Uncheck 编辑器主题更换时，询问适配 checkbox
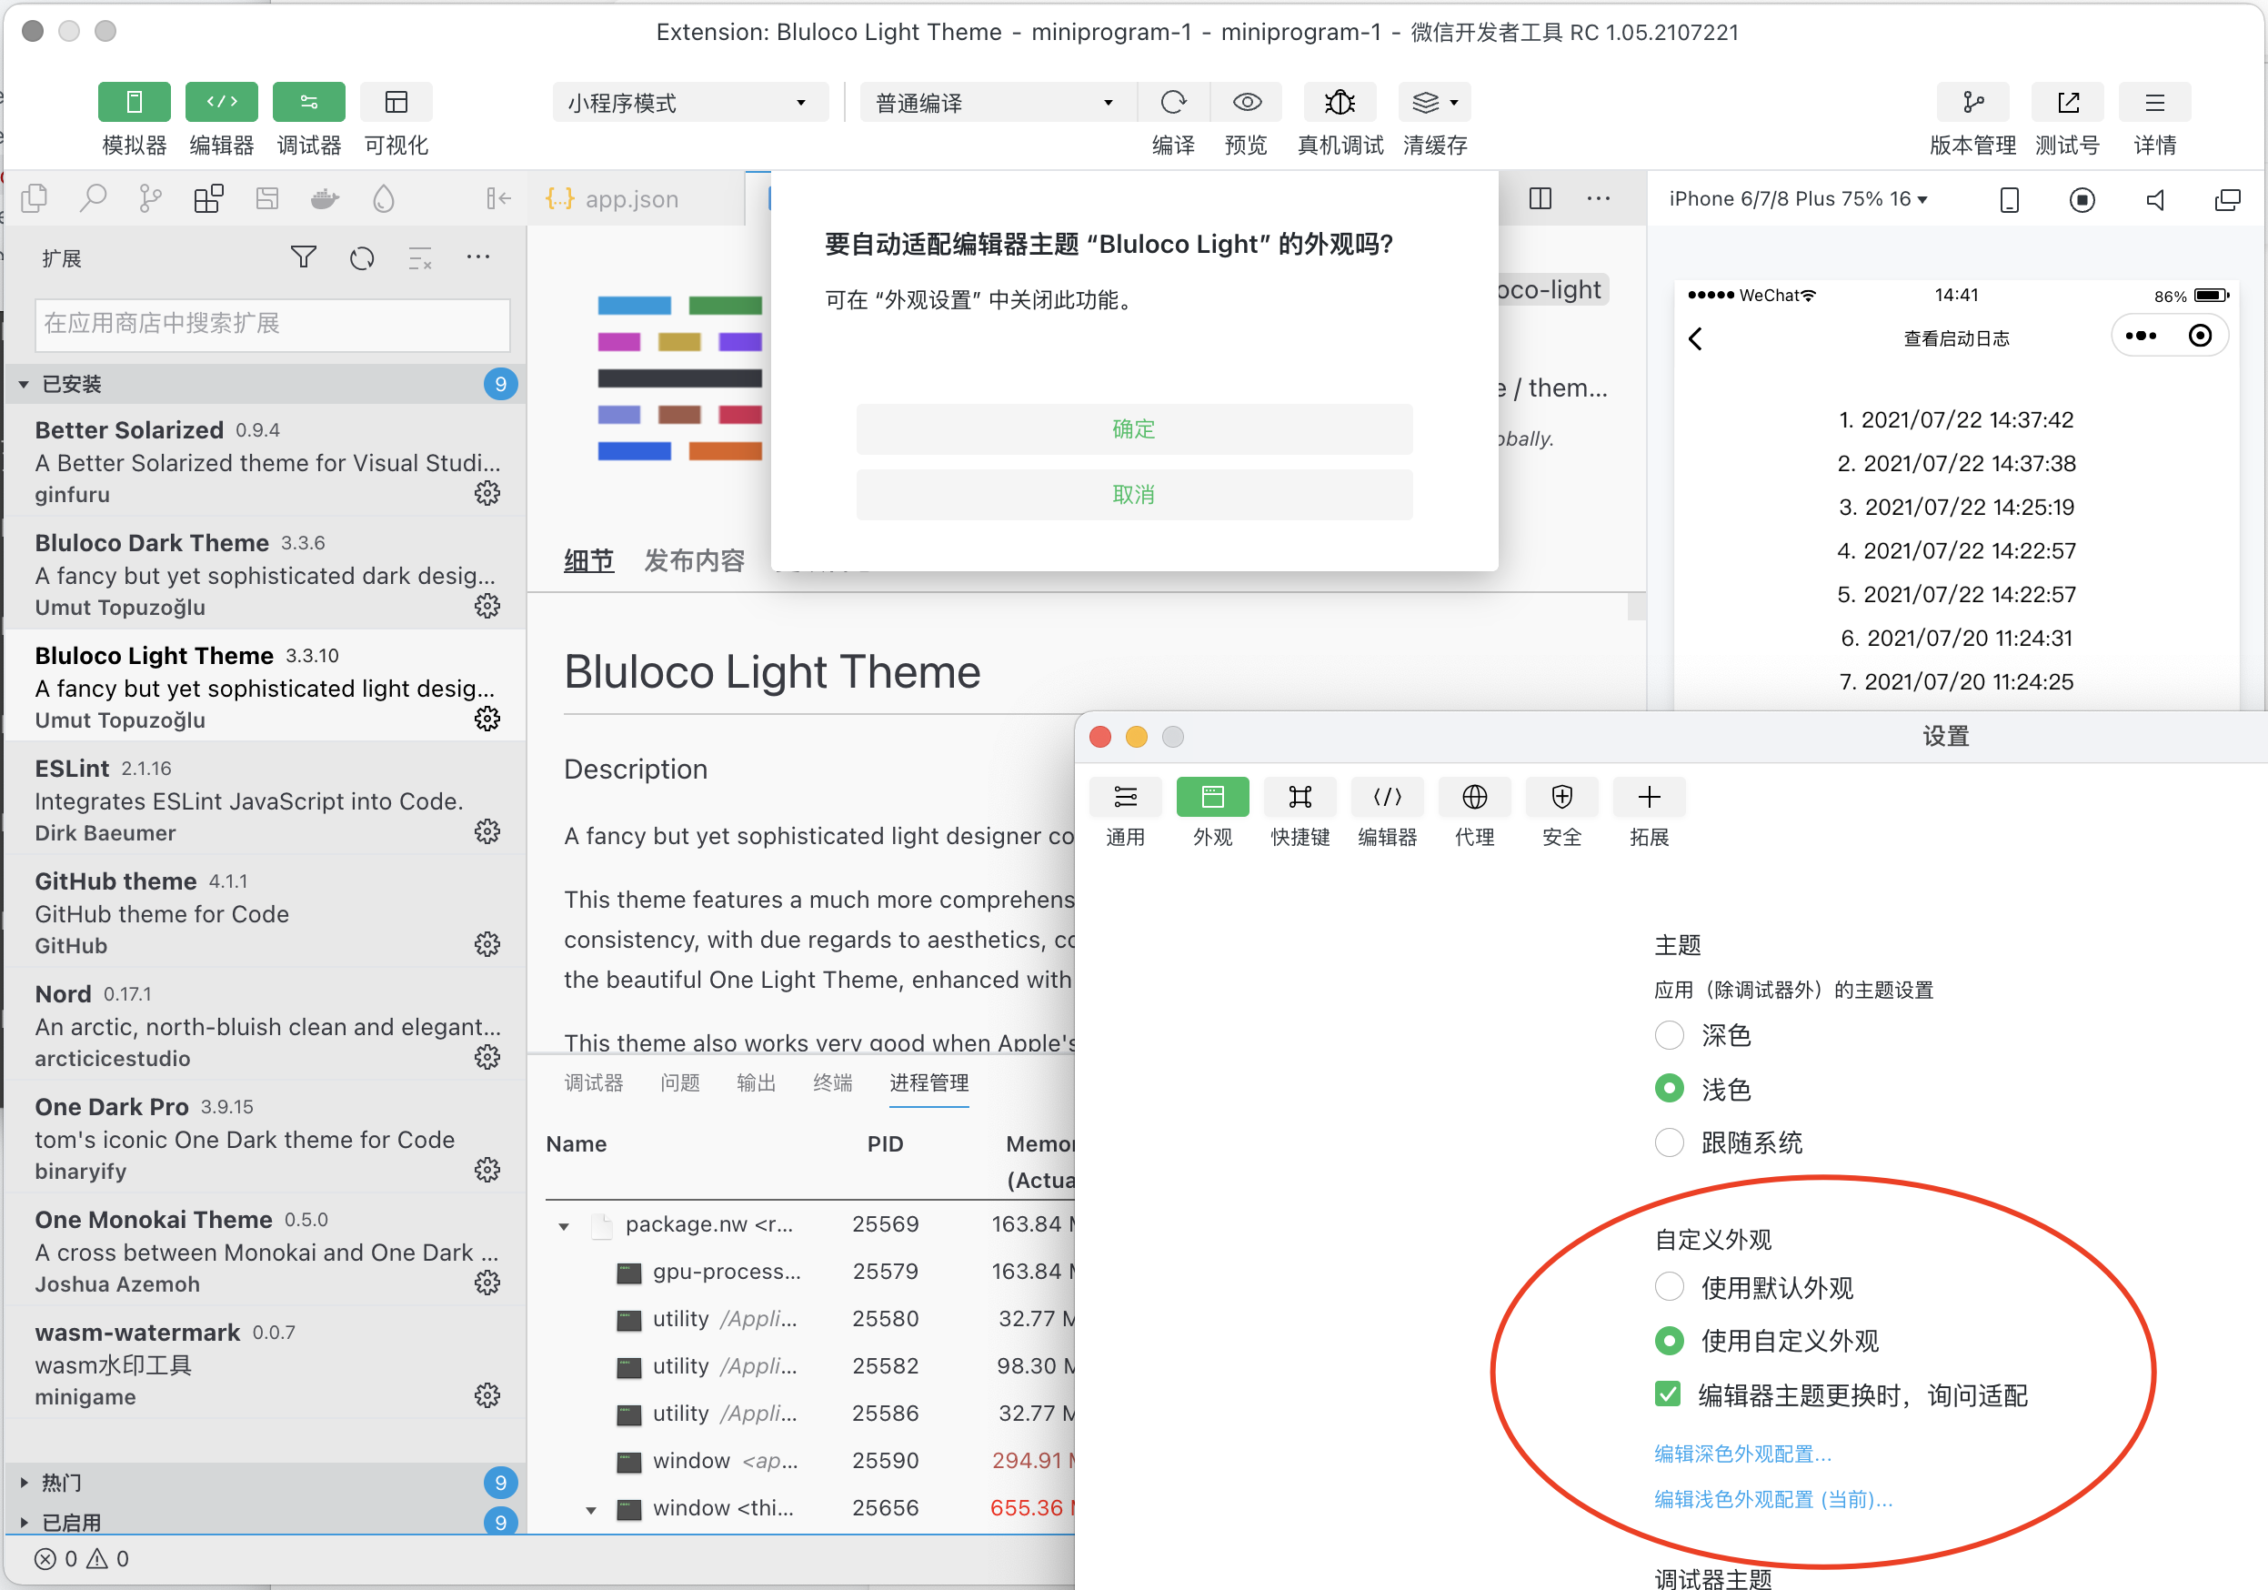The image size is (2268, 1590). [1668, 1394]
